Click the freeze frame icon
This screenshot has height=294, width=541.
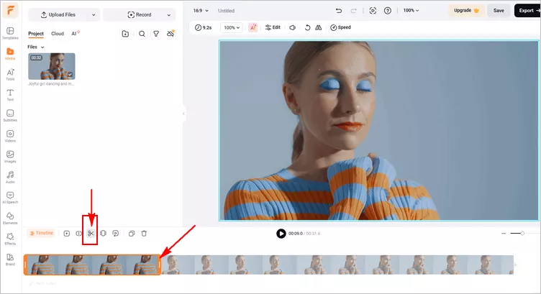click(103, 234)
